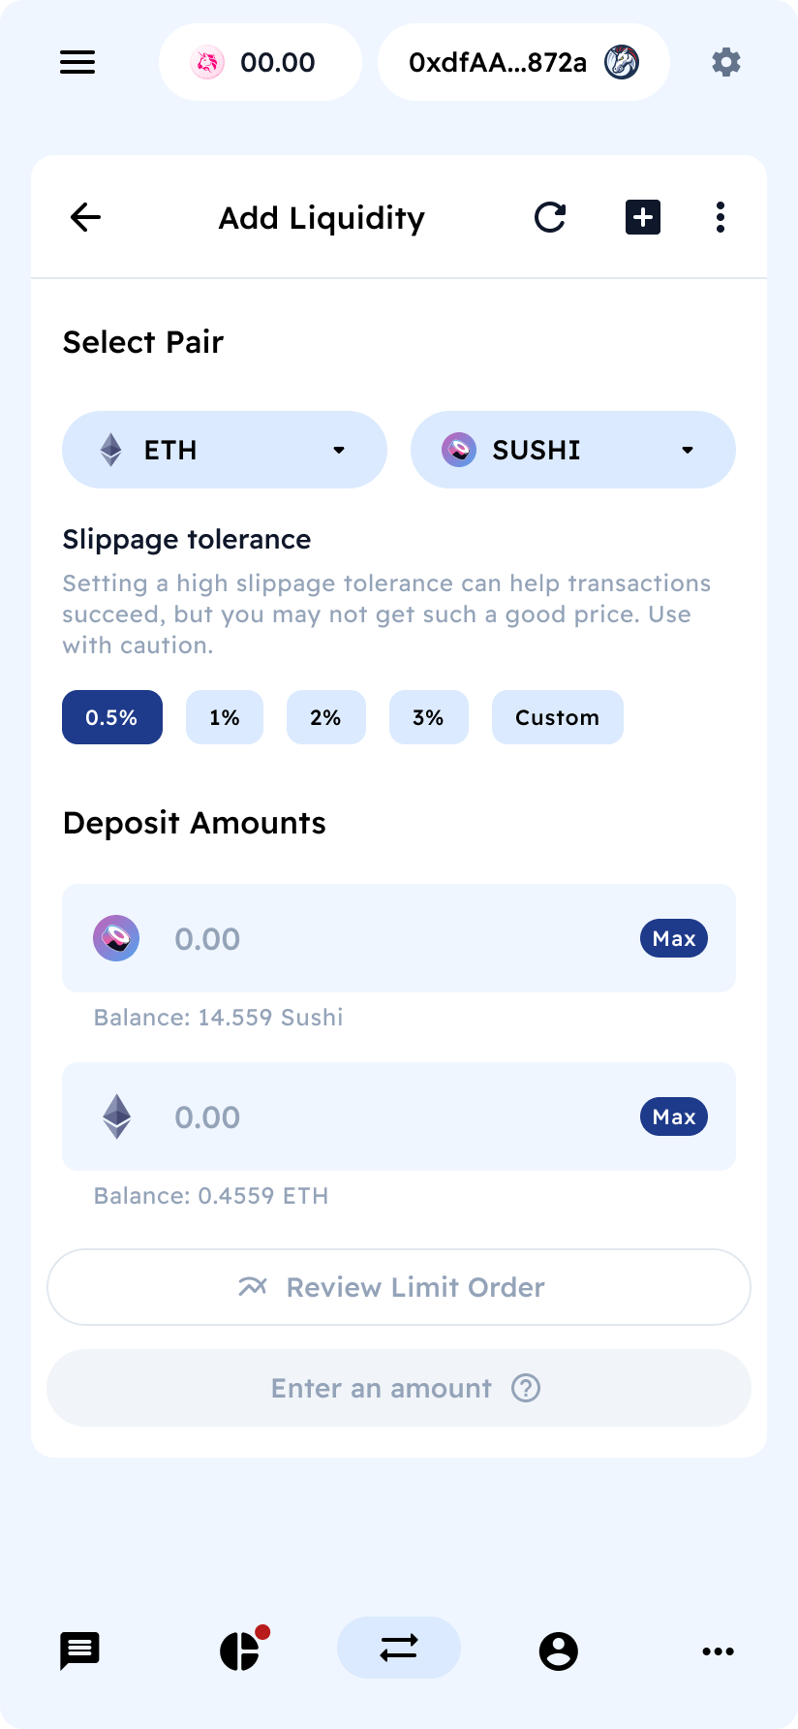Open the three-dot overflow menu

point(720,217)
